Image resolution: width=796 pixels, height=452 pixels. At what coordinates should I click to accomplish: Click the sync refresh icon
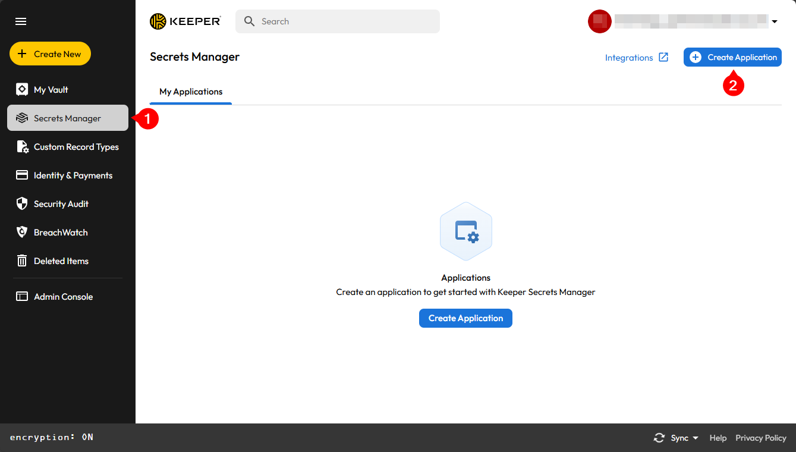(659, 438)
